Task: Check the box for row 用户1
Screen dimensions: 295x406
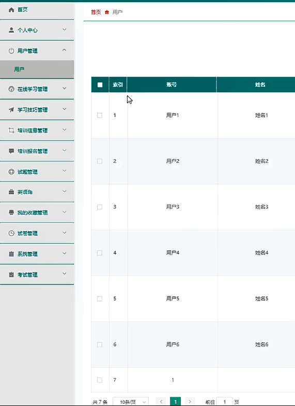Action: [x=100, y=115]
